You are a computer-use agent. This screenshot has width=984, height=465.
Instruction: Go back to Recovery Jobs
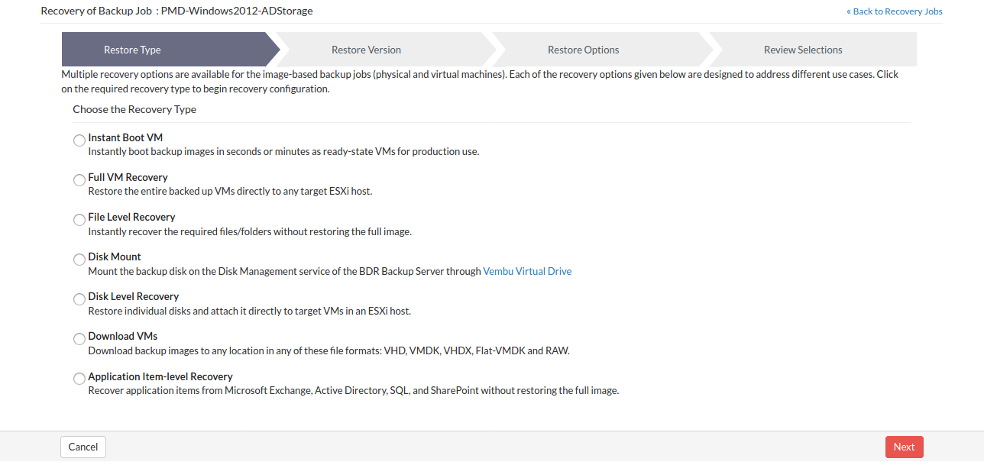(x=894, y=11)
